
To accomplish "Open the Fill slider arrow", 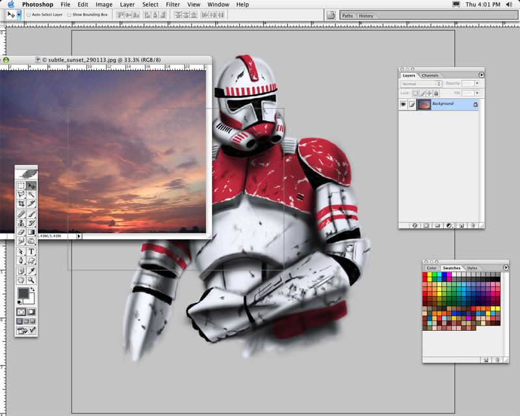I will click(x=477, y=93).
